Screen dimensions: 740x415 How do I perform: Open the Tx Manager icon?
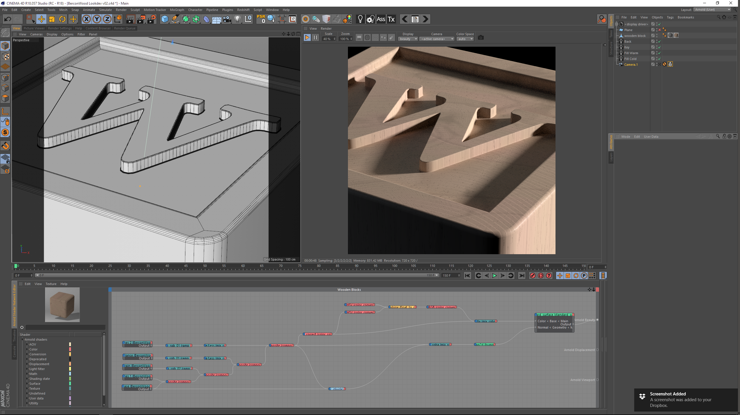(x=391, y=19)
